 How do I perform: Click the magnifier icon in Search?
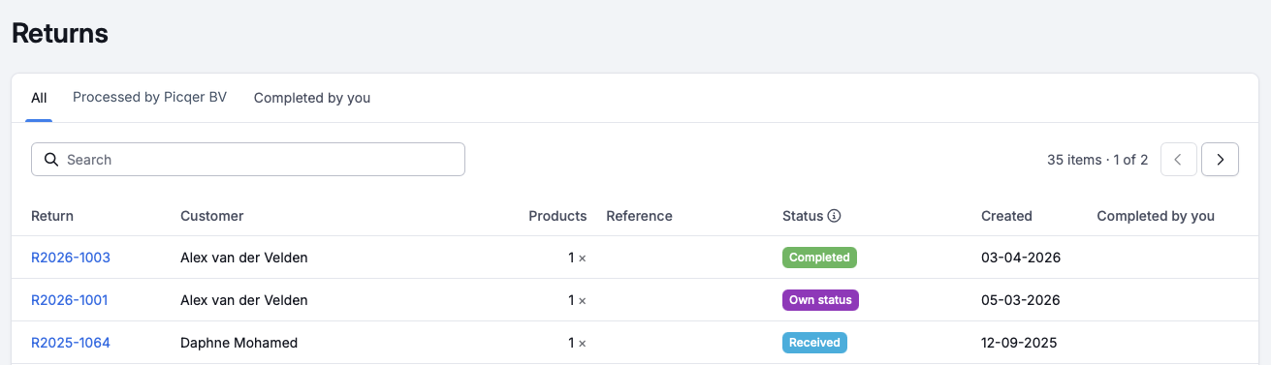[50, 160]
